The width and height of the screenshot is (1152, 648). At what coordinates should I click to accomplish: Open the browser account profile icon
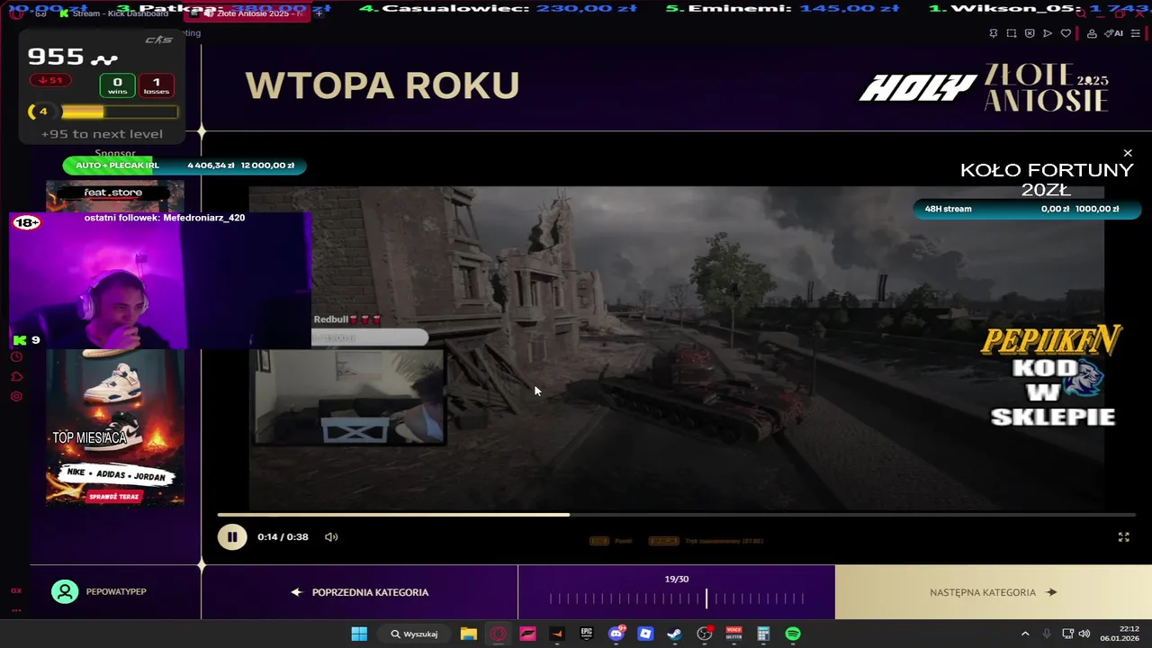click(1092, 33)
